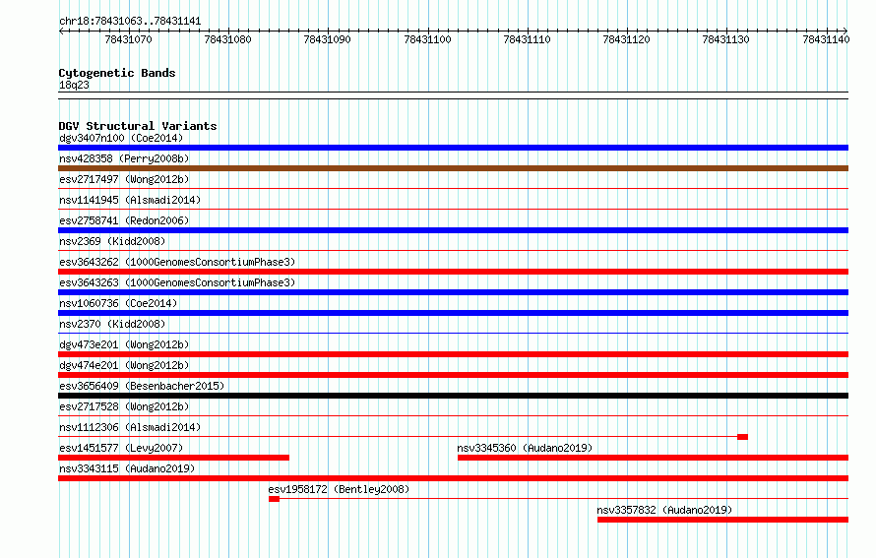
Task: Open esv1958172 (Bentley2008) label
Action: pos(339,489)
